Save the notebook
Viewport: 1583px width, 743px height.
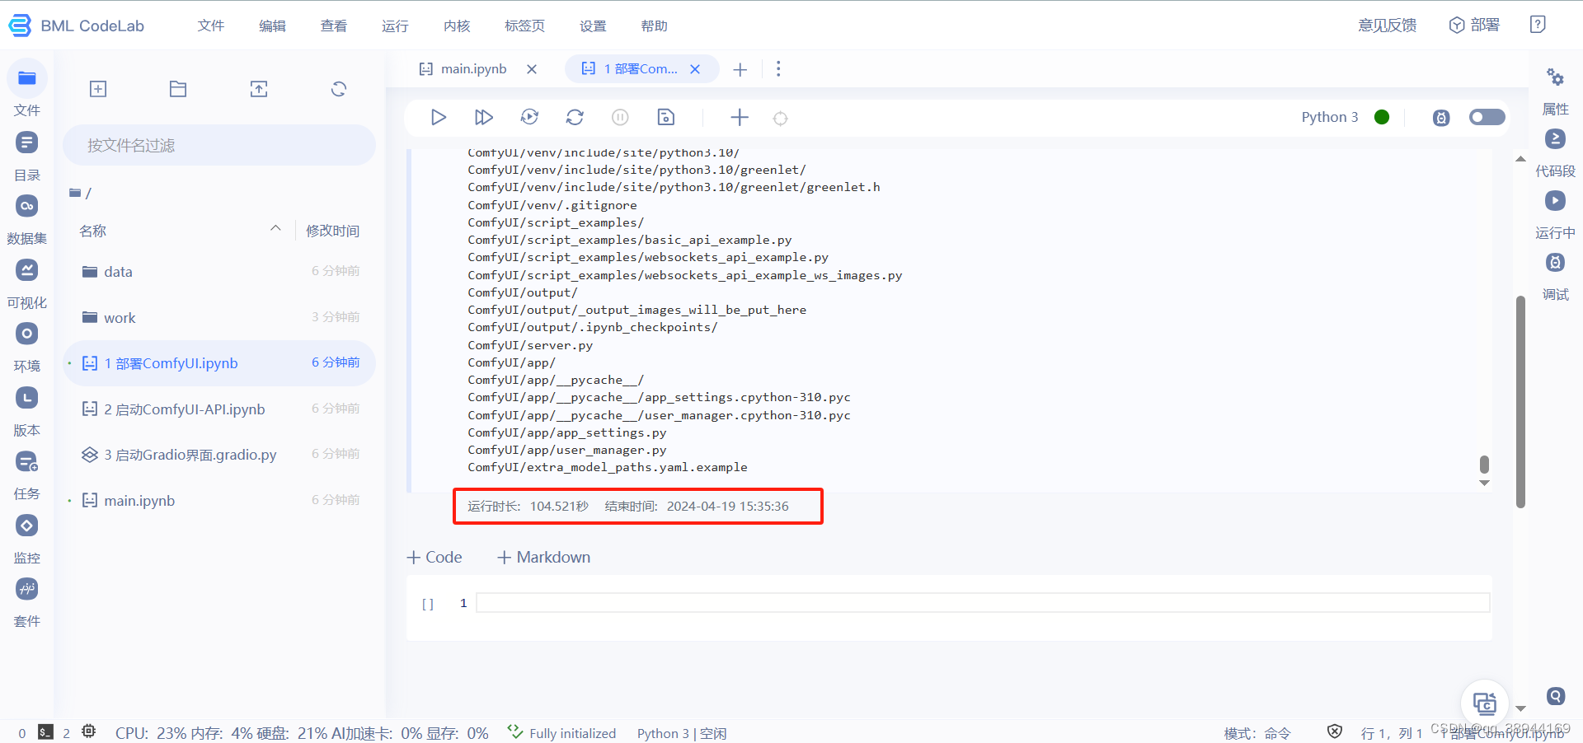click(x=666, y=118)
